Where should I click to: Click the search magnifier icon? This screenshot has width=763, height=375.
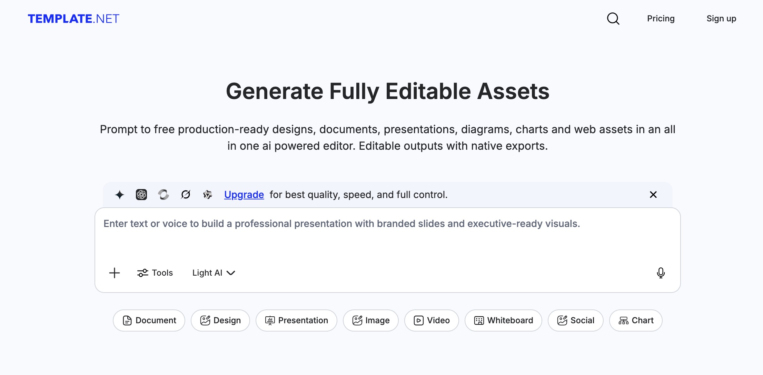pos(613,19)
